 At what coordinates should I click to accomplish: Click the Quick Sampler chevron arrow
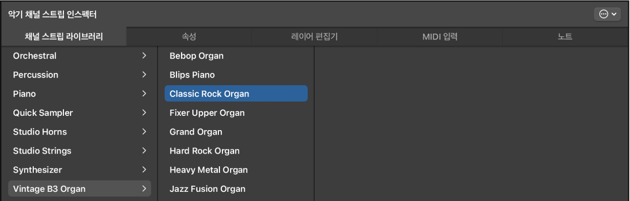[144, 113]
